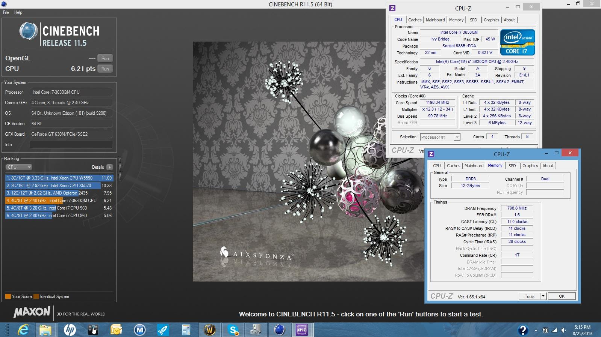Switch to About tab in front CPU-Z window
This screenshot has width=601, height=337.
(x=548, y=166)
